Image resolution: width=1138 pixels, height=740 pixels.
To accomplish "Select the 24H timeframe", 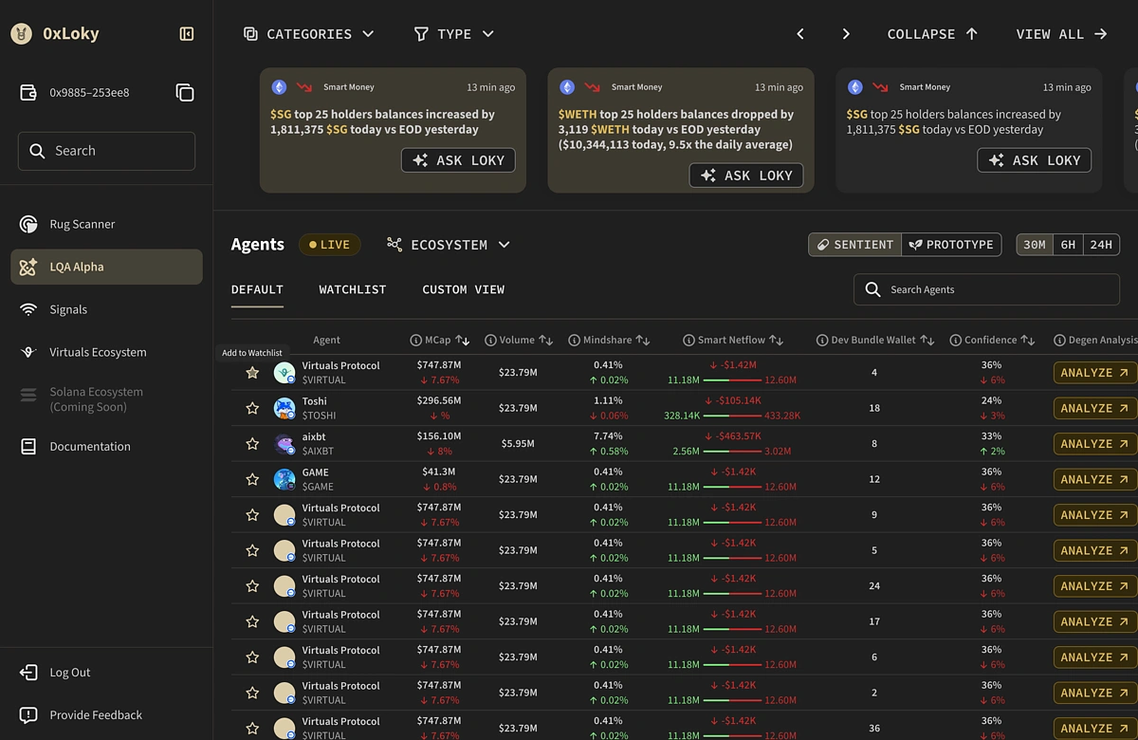I will click(x=1101, y=245).
